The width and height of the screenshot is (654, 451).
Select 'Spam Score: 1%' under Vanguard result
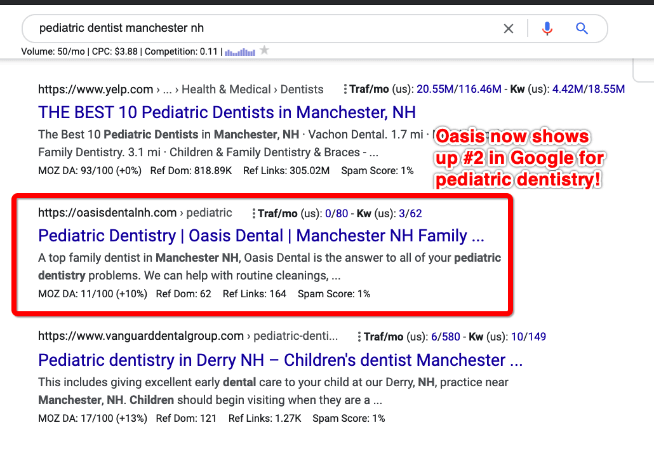[349, 419]
